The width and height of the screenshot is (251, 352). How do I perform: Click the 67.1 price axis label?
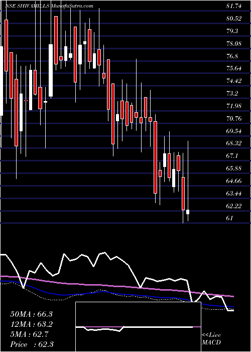click(232, 156)
